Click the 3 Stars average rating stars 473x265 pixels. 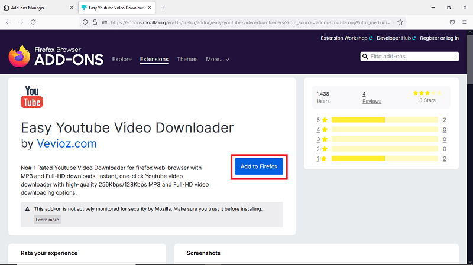(x=427, y=93)
